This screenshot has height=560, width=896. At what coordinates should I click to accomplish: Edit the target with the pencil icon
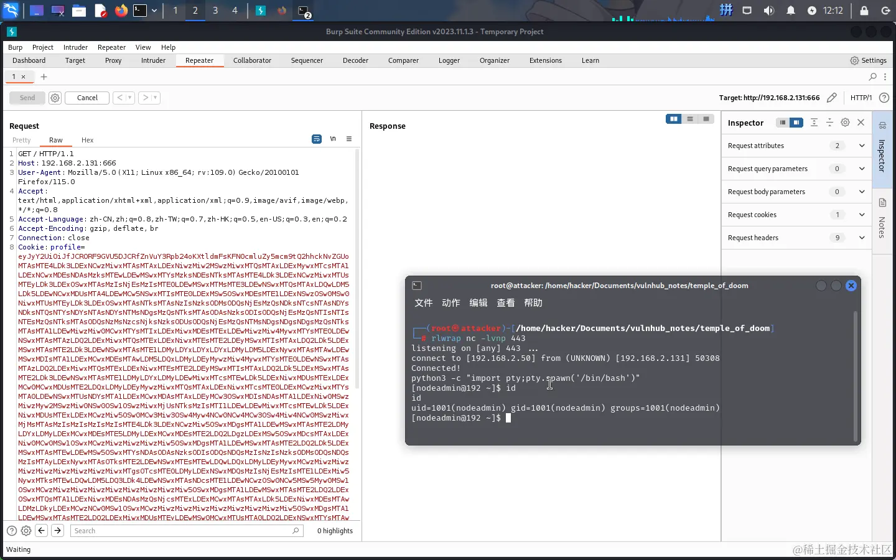[x=832, y=98]
